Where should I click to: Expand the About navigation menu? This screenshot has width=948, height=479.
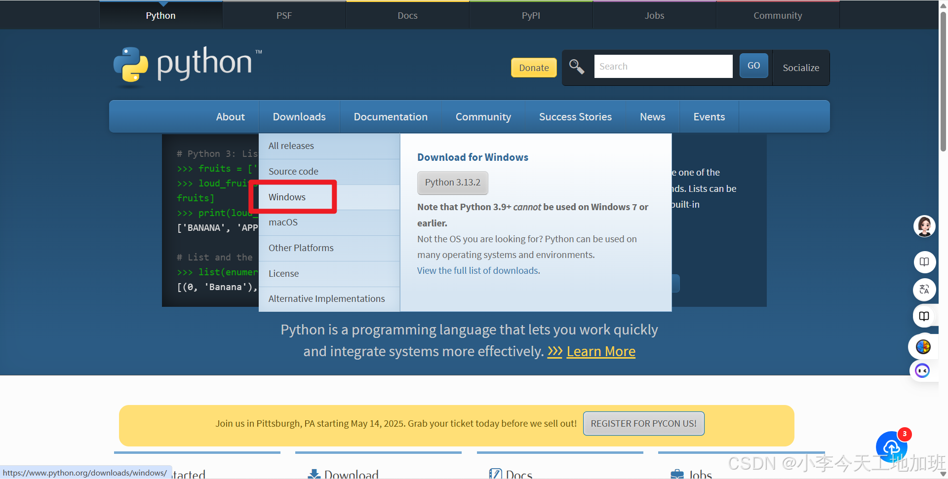pos(230,117)
